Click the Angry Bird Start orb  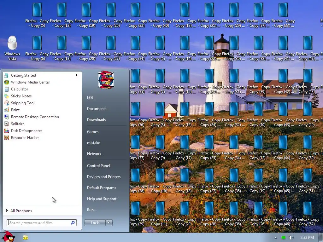[8, 236]
